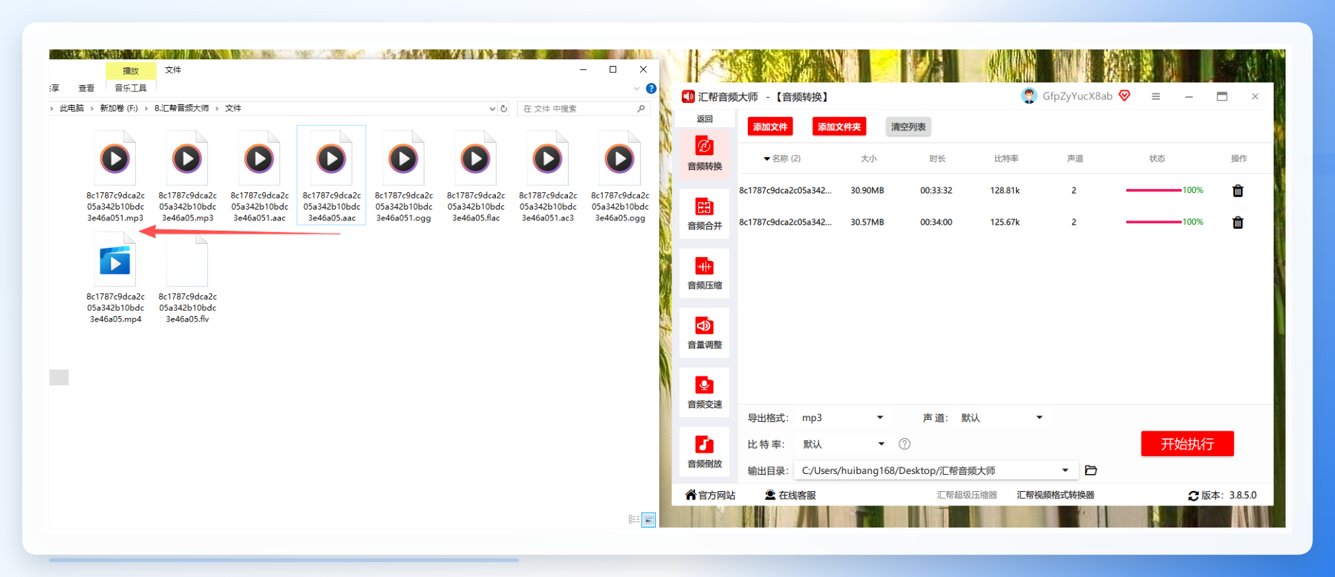The width and height of the screenshot is (1335, 577).
Task: Browse for output folder with folder icon
Action: click(1091, 471)
